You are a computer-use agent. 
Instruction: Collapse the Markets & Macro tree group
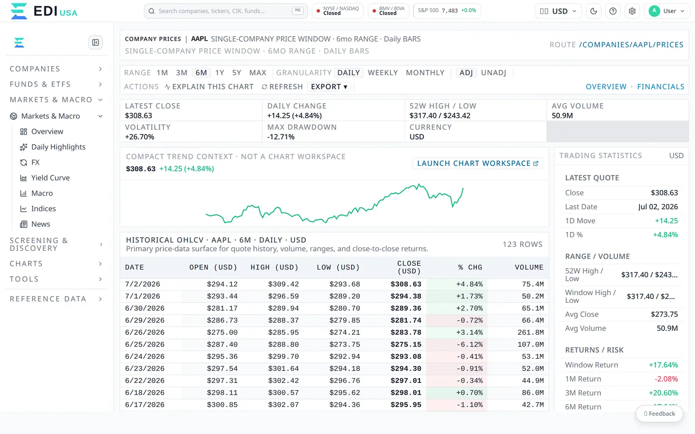coord(56,116)
